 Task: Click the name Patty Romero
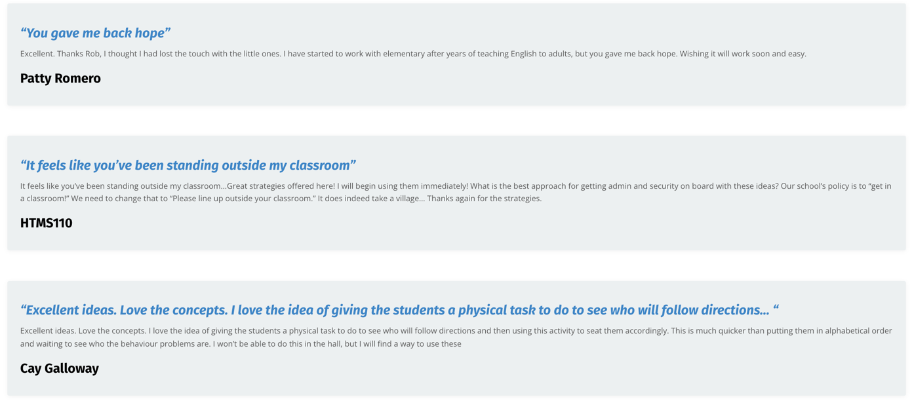[x=60, y=79]
